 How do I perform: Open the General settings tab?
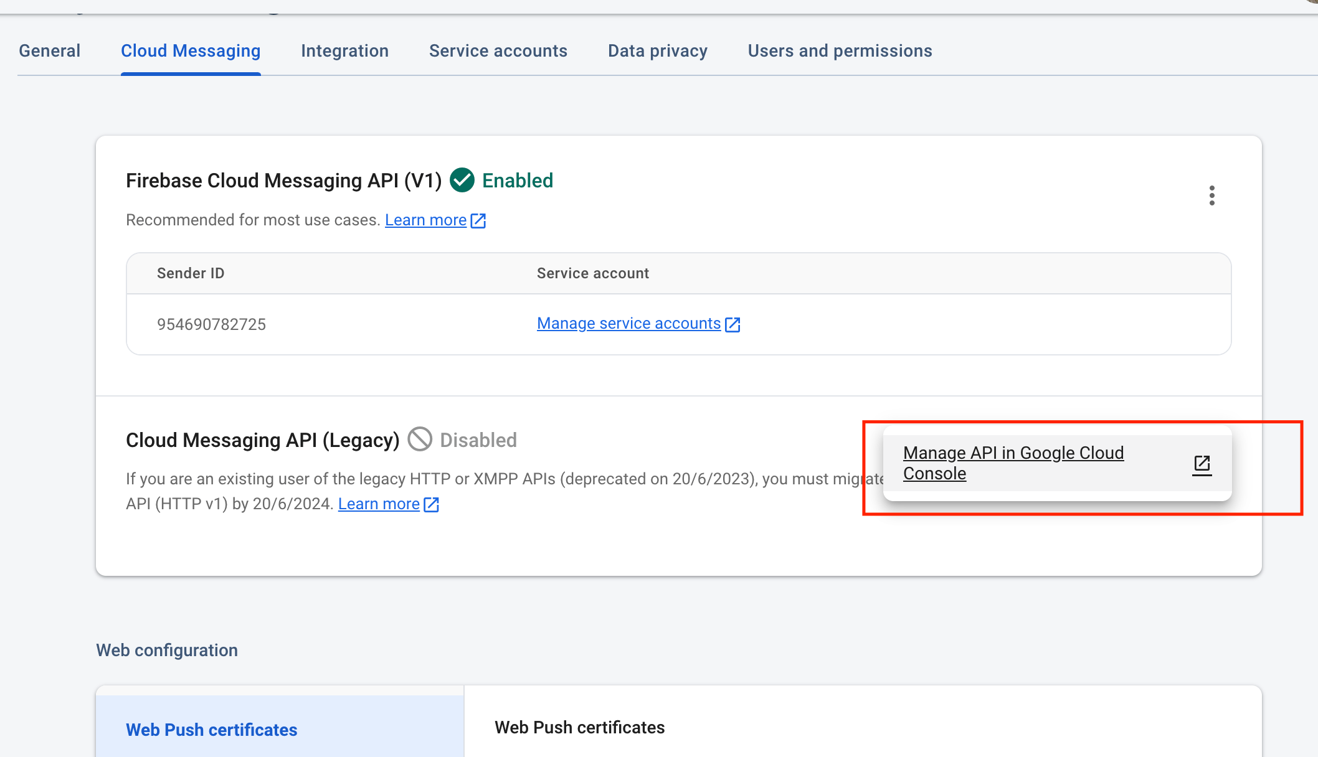[x=49, y=51]
